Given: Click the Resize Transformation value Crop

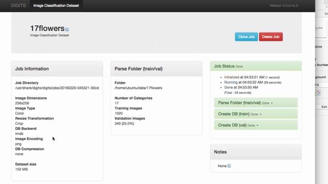Looking at the screenshot, I should 19,124.
